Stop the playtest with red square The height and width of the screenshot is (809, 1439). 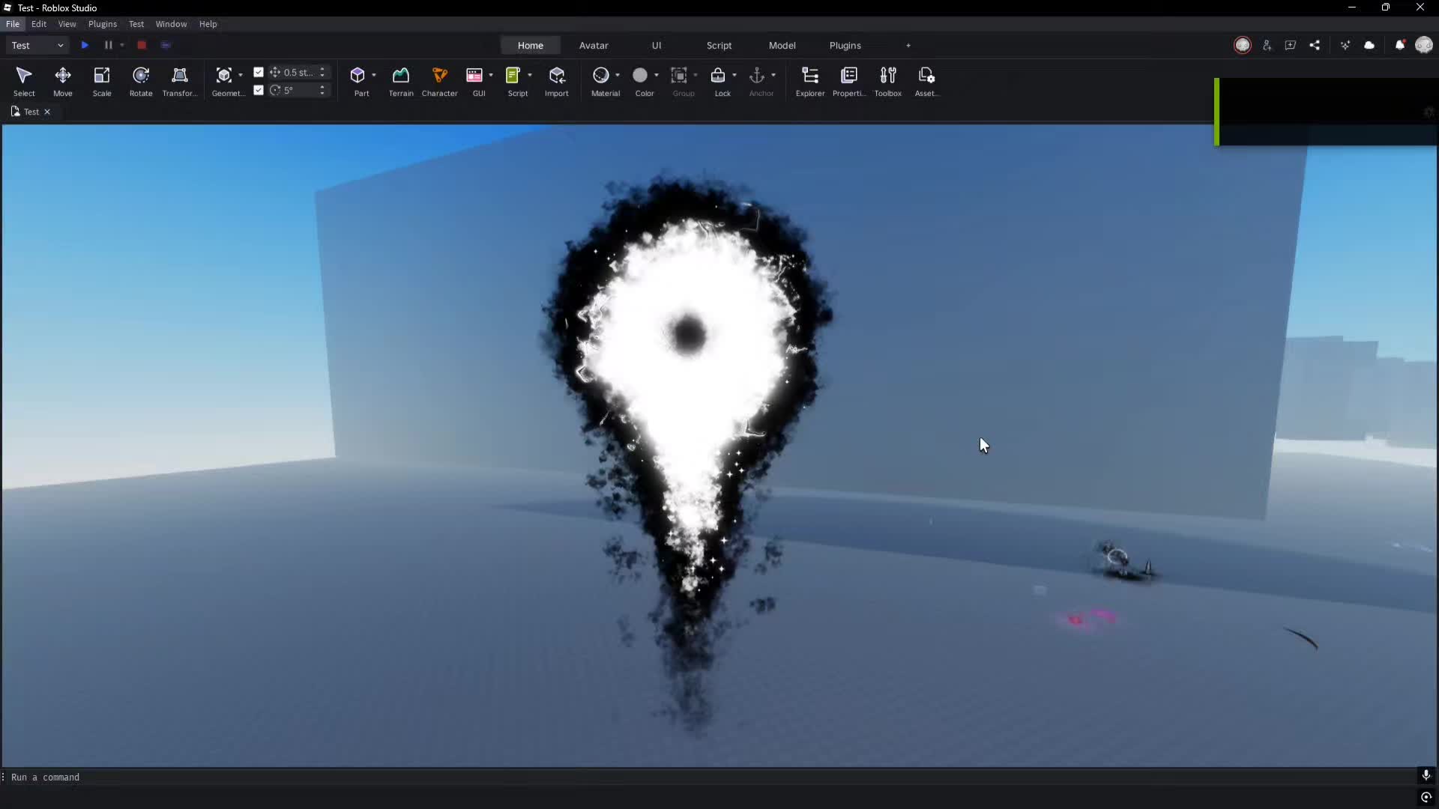(x=142, y=46)
